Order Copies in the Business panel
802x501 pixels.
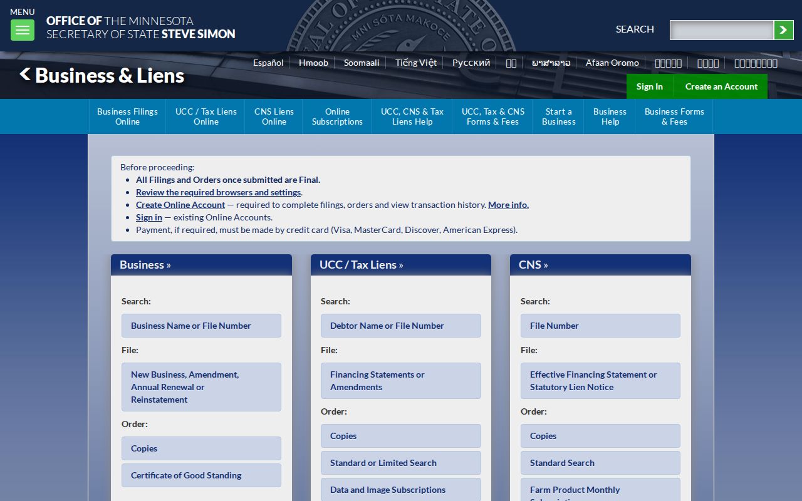coord(201,448)
